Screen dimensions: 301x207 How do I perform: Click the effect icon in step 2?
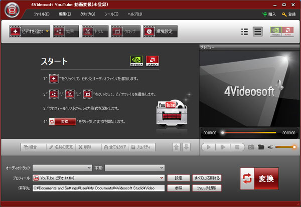click(54, 94)
